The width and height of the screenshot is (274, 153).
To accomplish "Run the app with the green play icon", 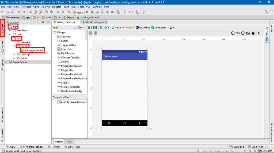I will click(x=87, y=12).
